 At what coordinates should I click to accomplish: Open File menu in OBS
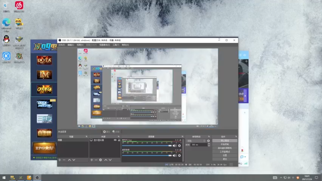click(62, 45)
